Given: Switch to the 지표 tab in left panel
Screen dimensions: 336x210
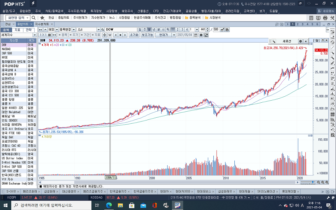Looking at the screenshot, I should coord(18,30).
